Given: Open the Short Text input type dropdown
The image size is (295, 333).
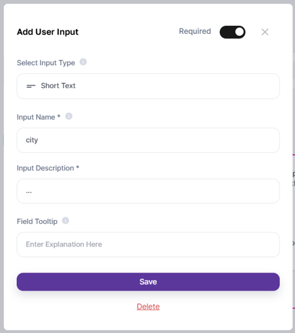Looking at the screenshot, I should [148, 86].
